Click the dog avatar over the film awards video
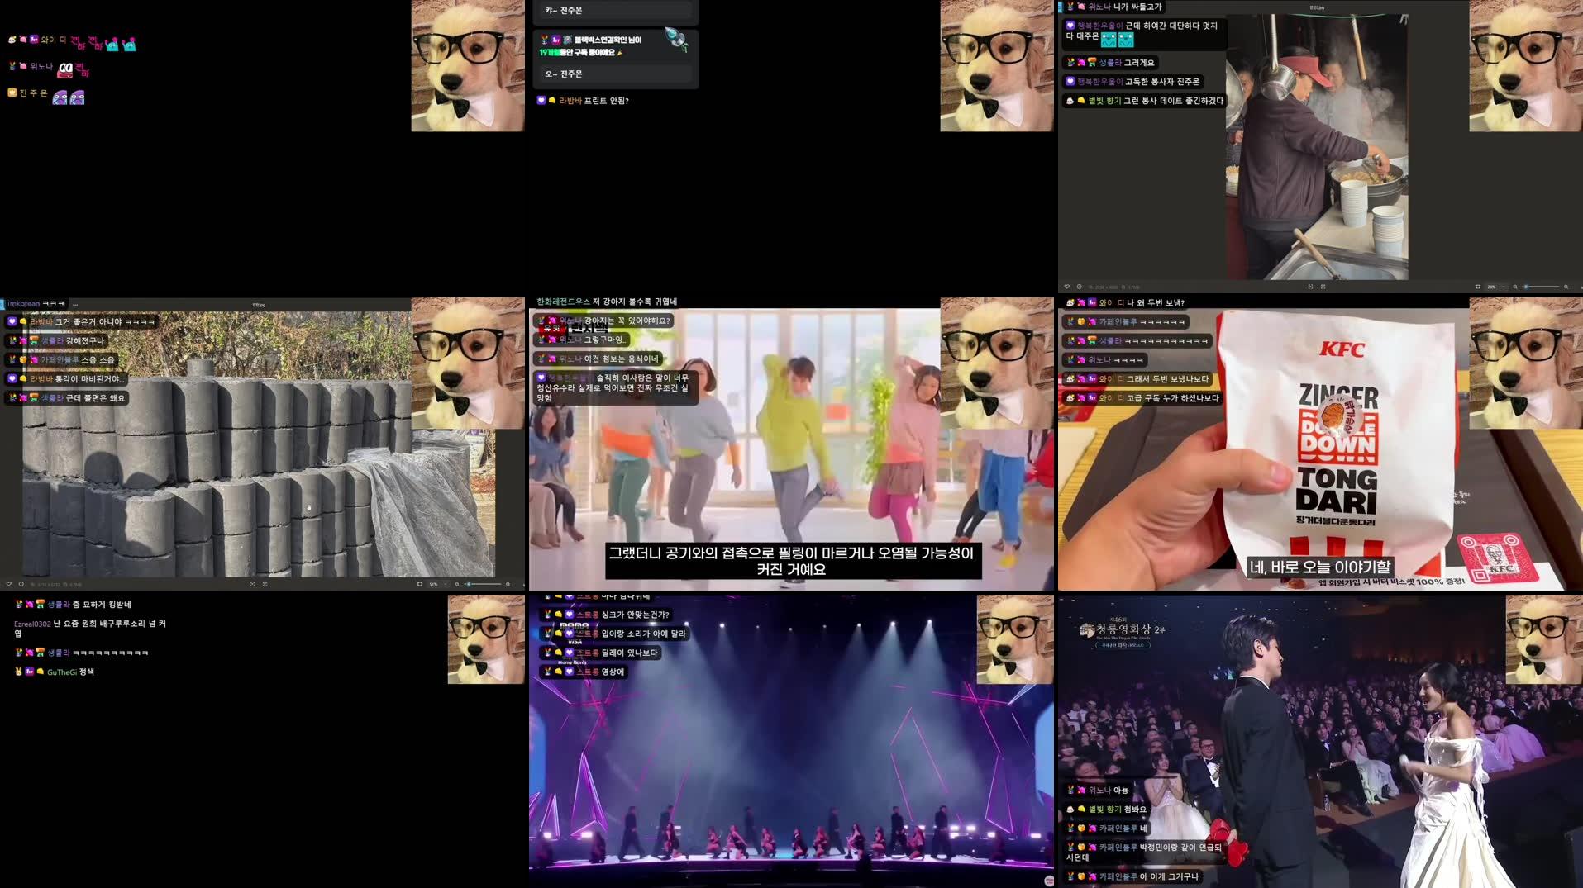The width and height of the screenshot is (1583, 888). click(1543, 639)
